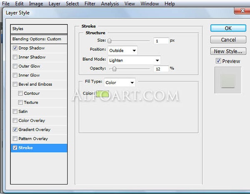Screen dimensions: 250x194
Task: Open the Edit menu
Action: tap(19, 3)
